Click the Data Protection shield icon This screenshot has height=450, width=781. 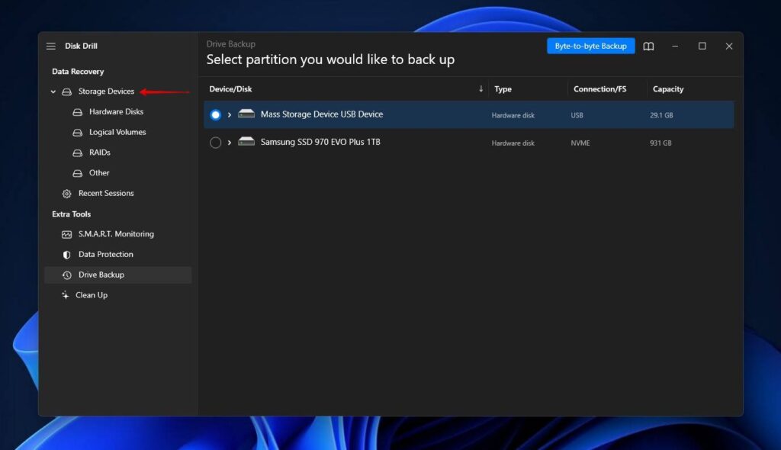(x=66, y=254)
